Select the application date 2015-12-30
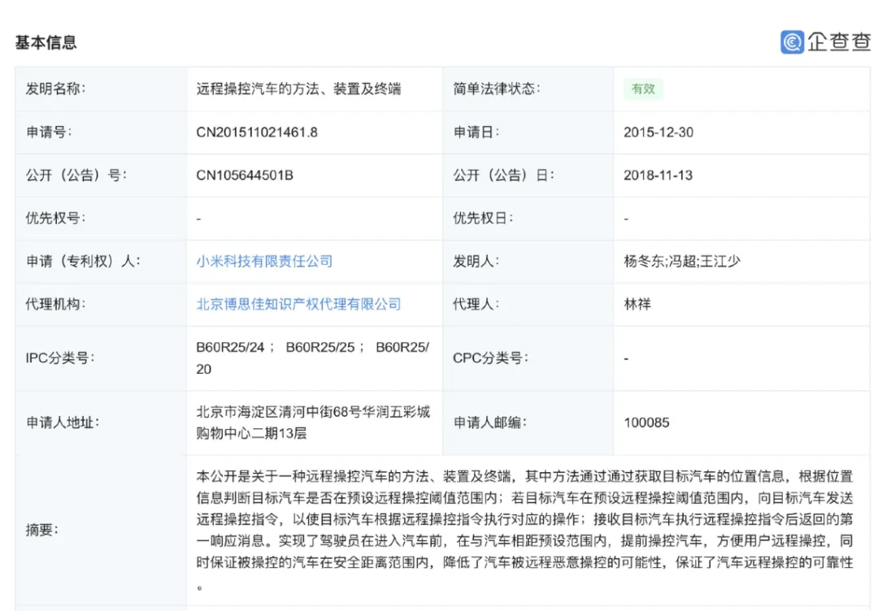Viewport: 878px width, 611px height. (x=658, y=132)
